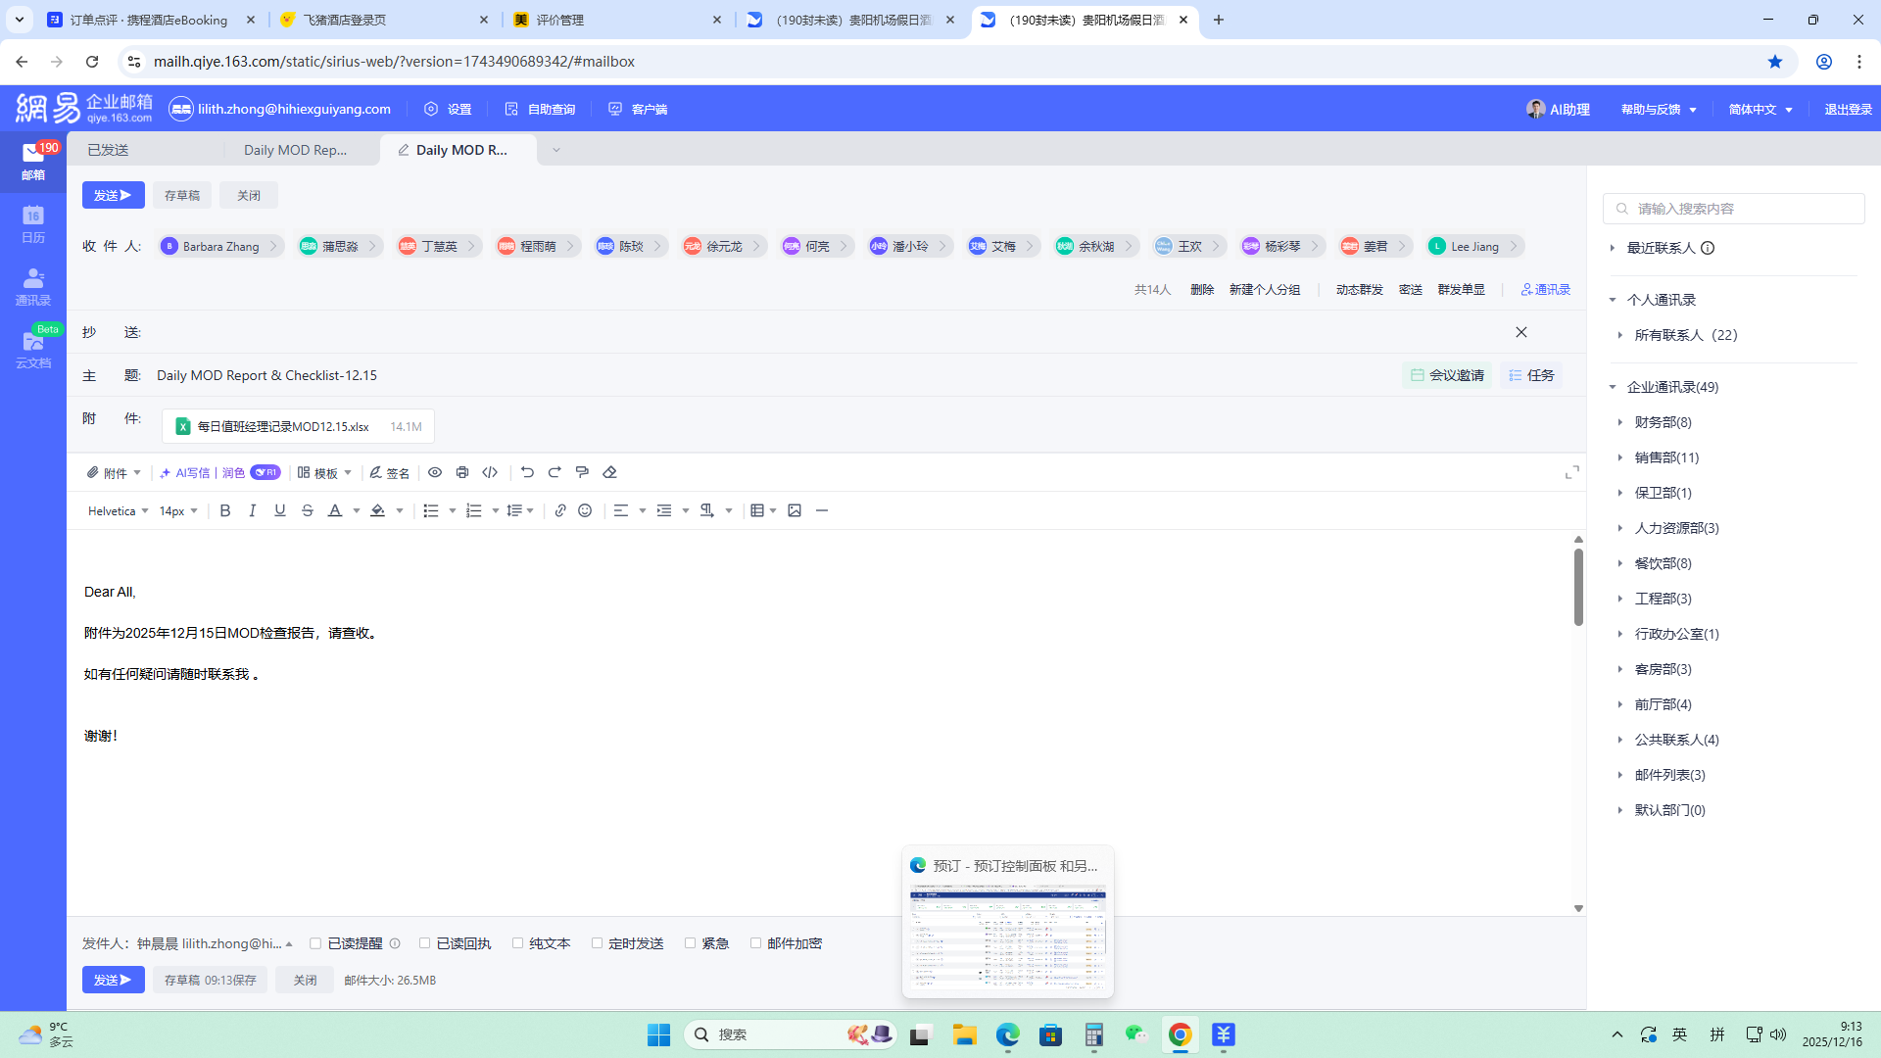Open the Helvetica font dropdown
Viewport: 1881px width, 1058px height.
[118, 510]
